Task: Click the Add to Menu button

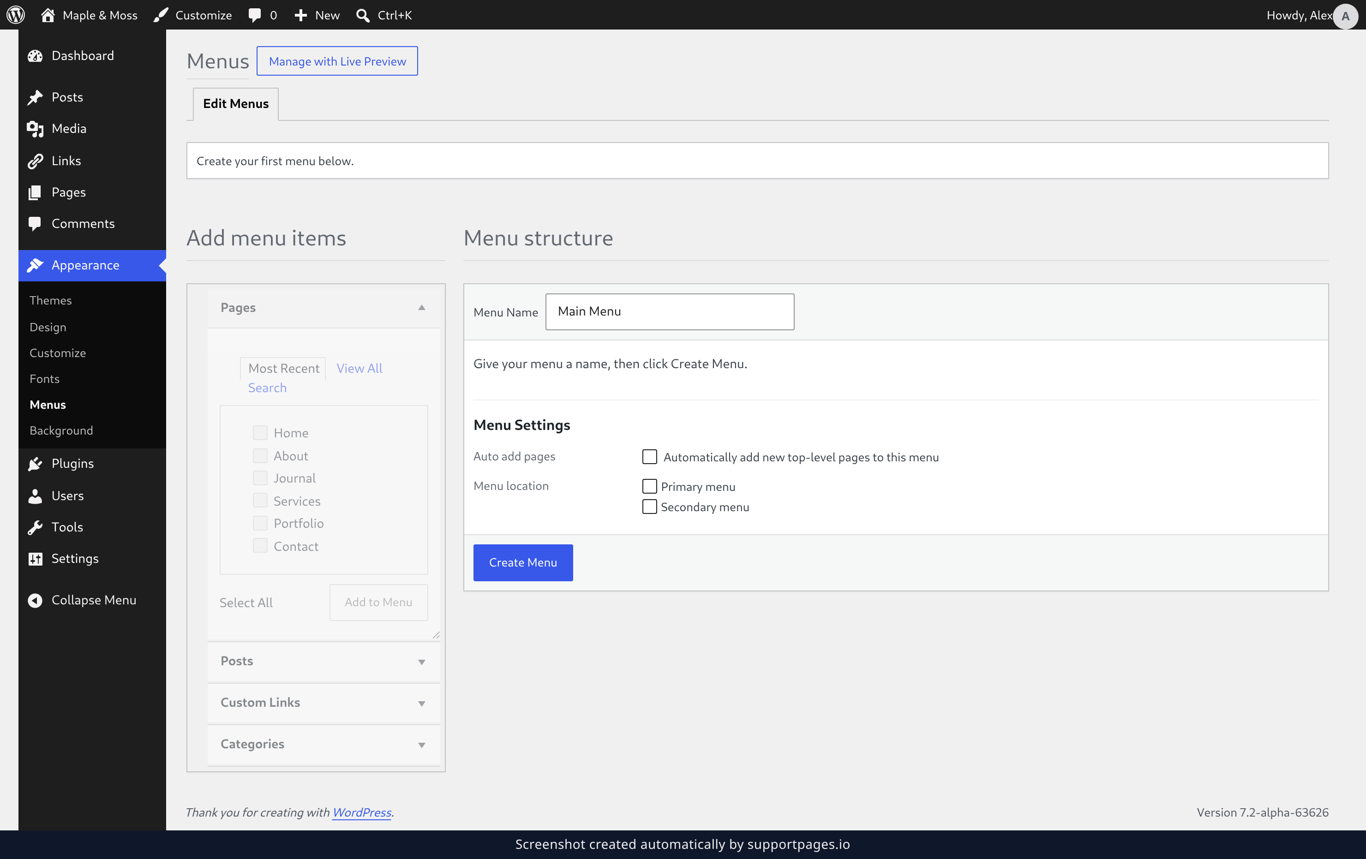Action: (x=378, y=602)
